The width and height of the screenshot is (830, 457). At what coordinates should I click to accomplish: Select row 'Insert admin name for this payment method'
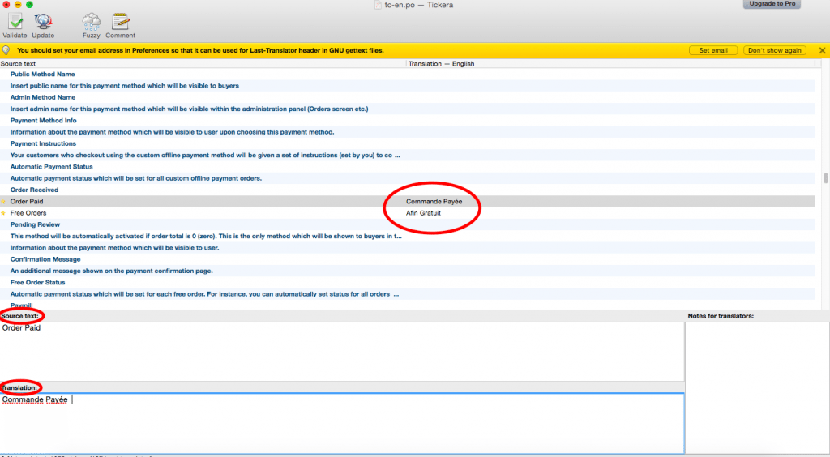click(x=407, y=109)
